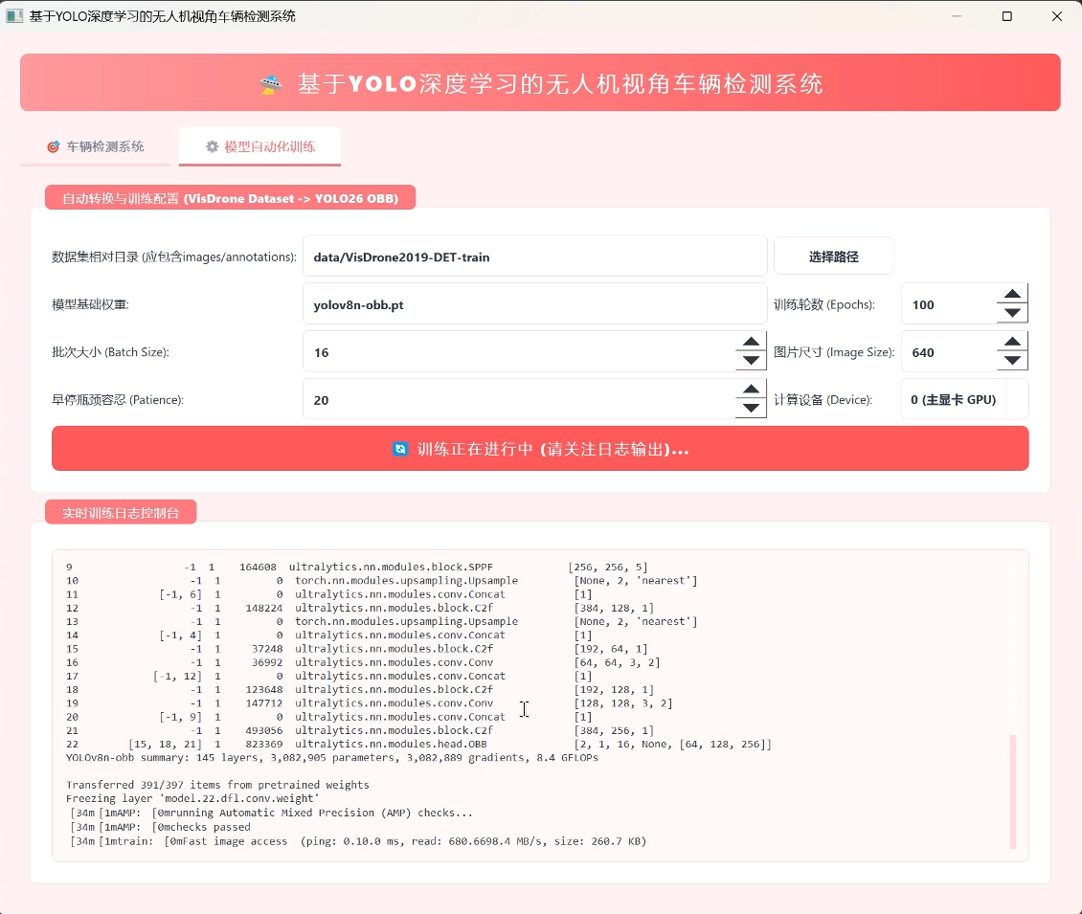Click the log console vertical scrollbar thumb

[1013, 791]
